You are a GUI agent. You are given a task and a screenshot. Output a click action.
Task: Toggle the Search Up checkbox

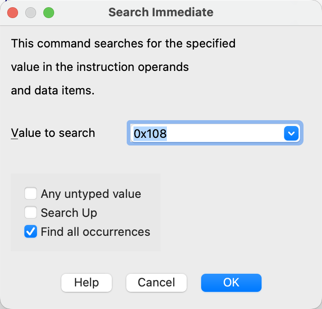point(31,212)
